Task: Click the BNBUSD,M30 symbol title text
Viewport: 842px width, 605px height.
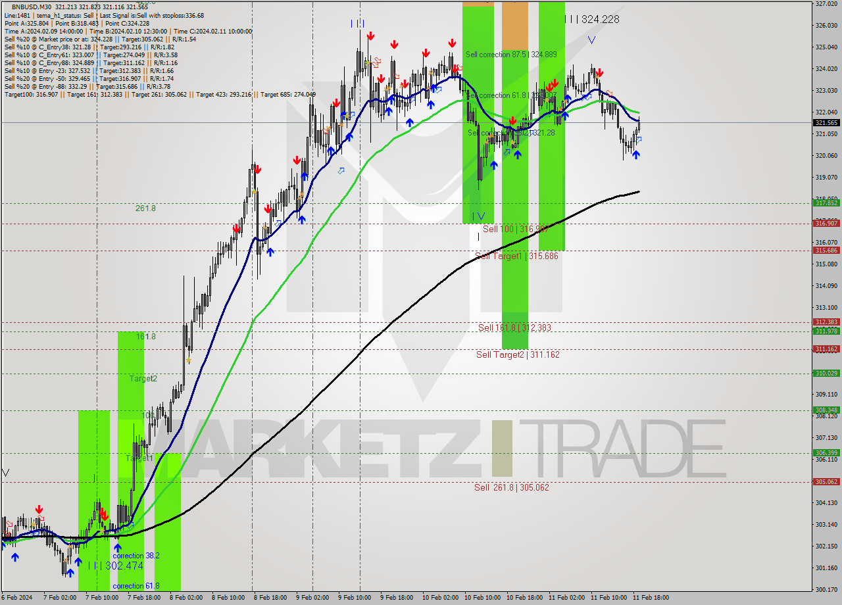Action: click(32, 6)
